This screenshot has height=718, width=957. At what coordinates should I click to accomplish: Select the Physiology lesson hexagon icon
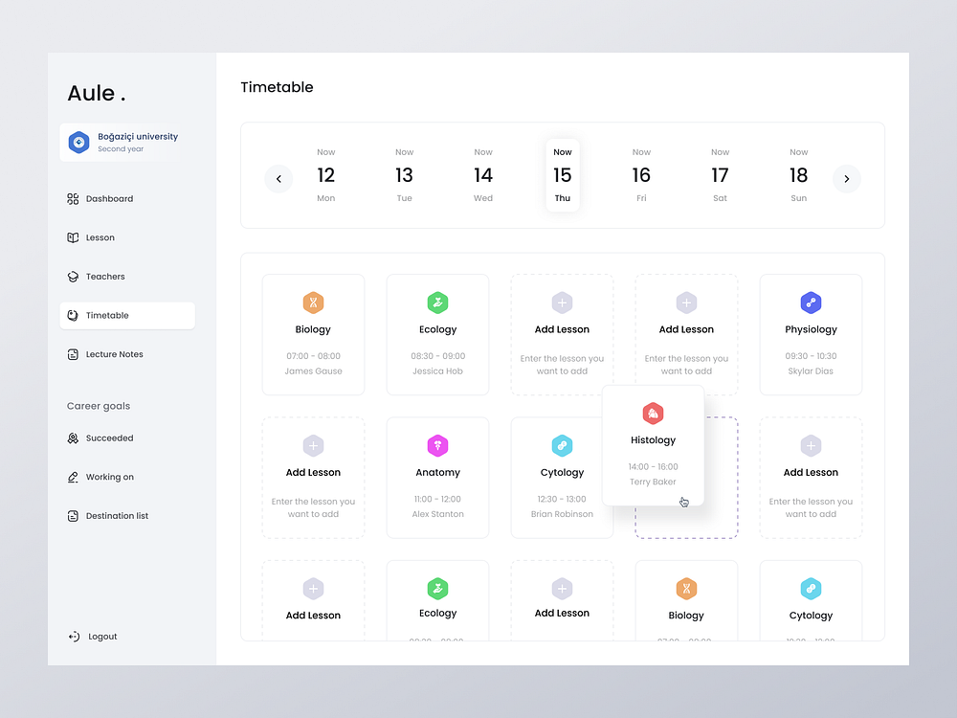click(x=811, y=302)
